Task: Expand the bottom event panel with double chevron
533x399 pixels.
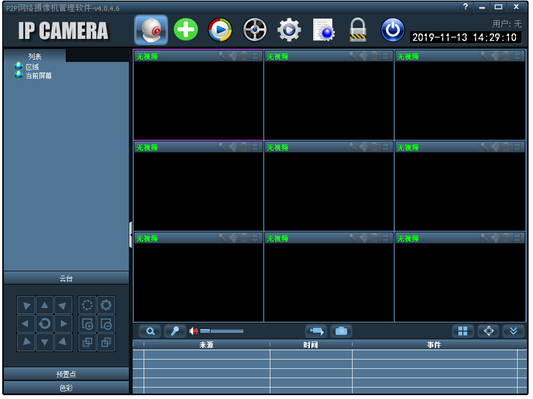Action: (x=514, y=331)
